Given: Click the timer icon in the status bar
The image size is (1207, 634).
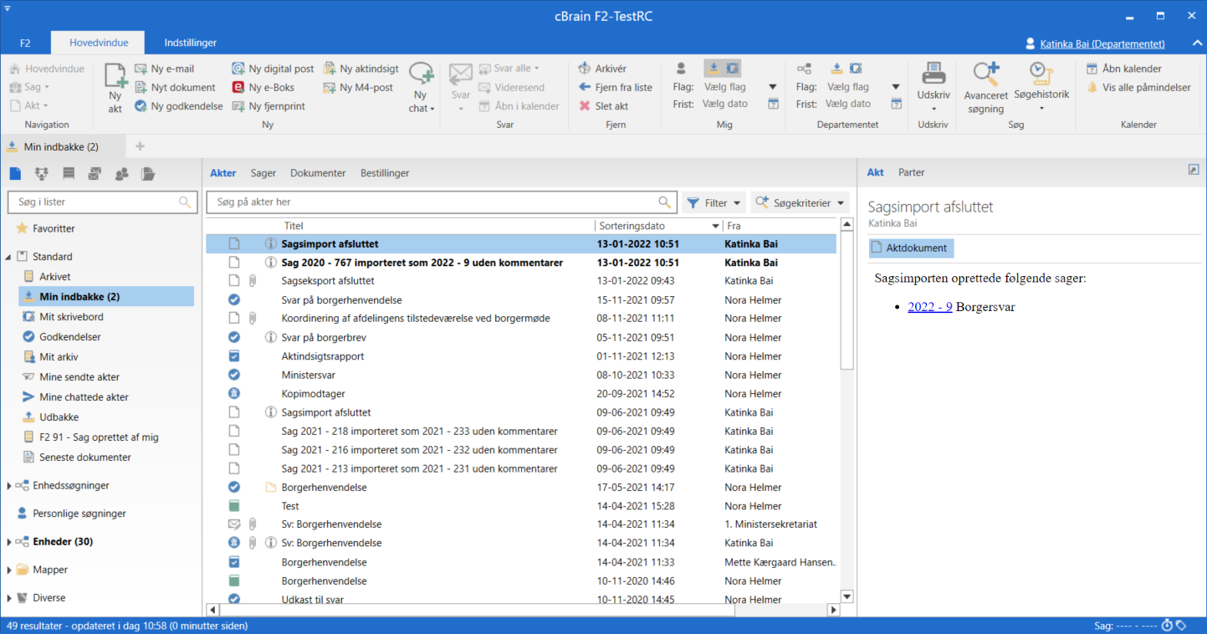Looking at the screenshot, I should [x=1168, y=626].
